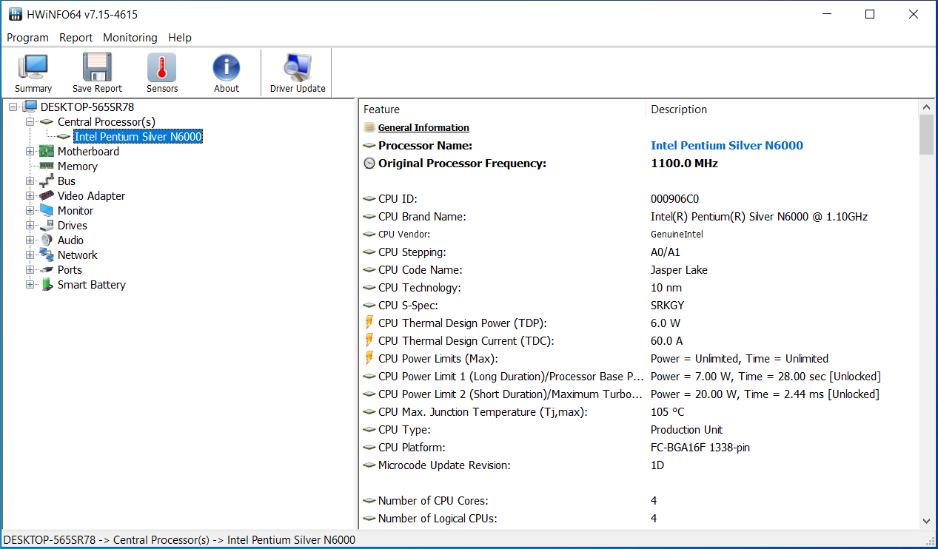Screen dimensions: 938x549
Task: Expand the Drives tree node
Action: point(30,226)
